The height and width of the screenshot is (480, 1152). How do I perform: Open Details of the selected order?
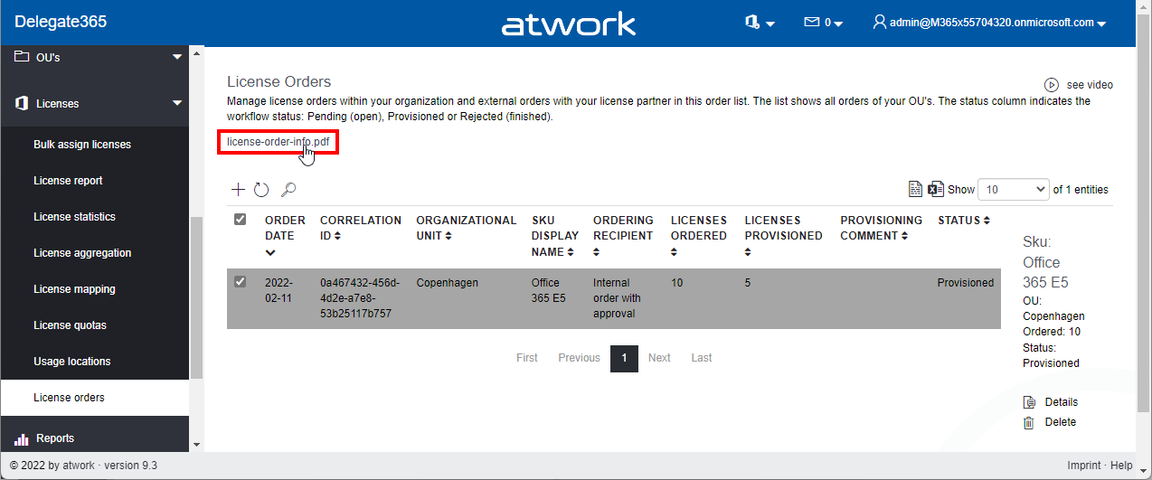(1061, 402)
